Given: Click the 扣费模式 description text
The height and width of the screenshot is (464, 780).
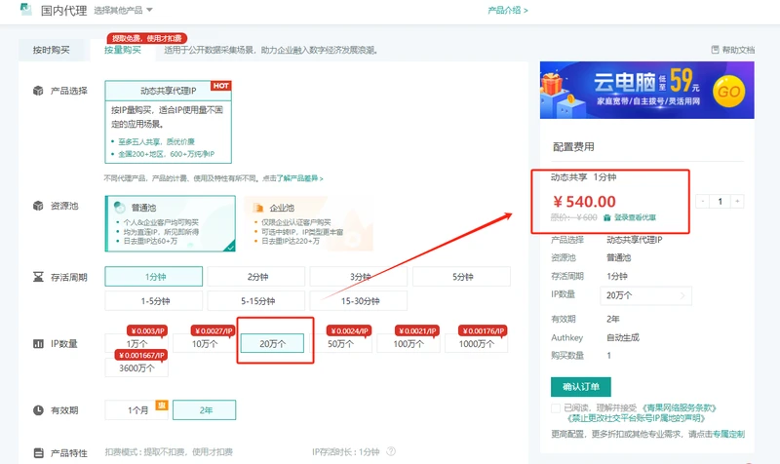Looking at the screenshot, I should tap(169, 451).
